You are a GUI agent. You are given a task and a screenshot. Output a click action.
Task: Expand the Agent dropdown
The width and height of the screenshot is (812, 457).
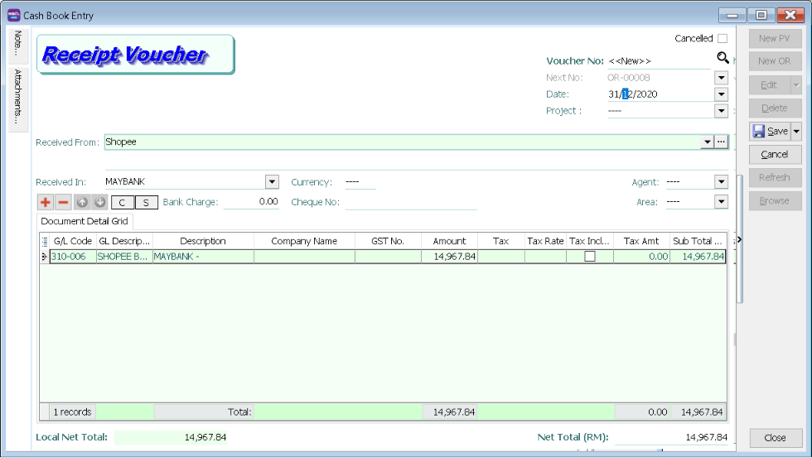721,182
